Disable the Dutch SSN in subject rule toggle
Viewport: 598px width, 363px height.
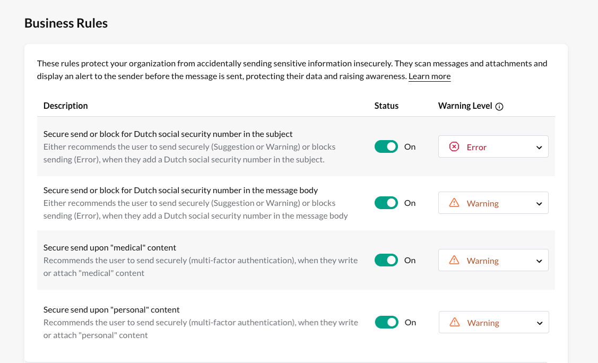click(x=386, y=147)
